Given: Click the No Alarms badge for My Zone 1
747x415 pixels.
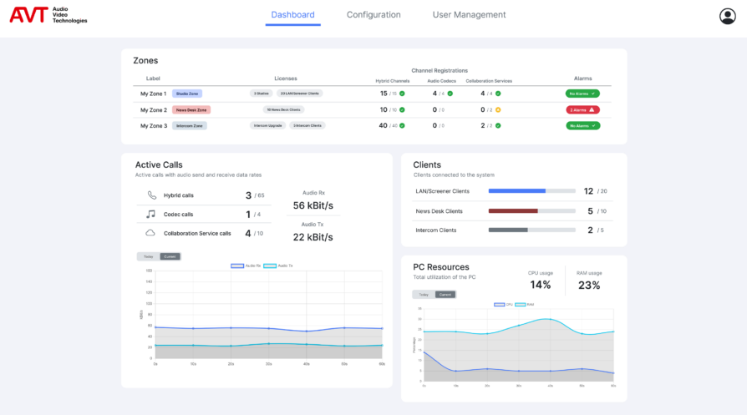Looking at the screenshot, I should (x=582, y=94).
